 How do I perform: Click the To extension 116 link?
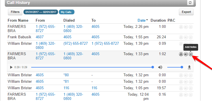click(x=94, y=88)
